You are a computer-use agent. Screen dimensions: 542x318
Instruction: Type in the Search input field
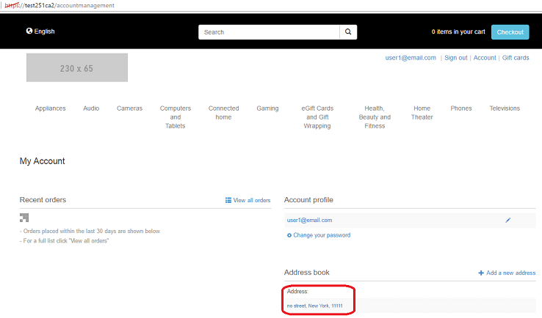pyautogui.click(x=269, y=32)
